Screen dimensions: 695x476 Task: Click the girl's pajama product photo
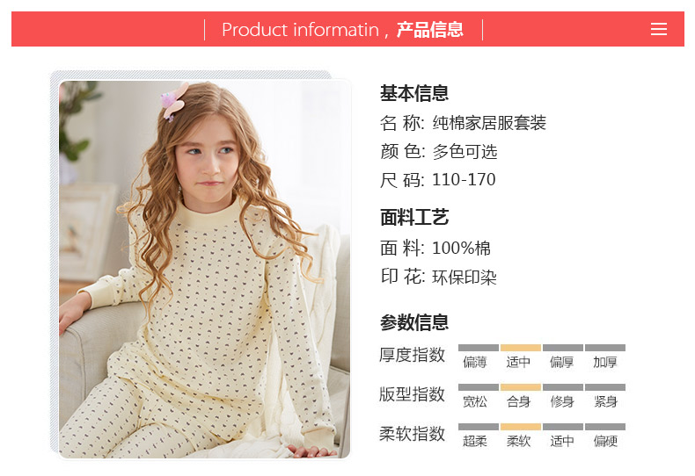[x=204, y=269]
